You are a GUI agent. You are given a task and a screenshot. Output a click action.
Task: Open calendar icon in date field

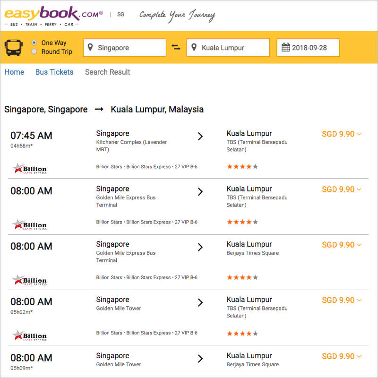(286, 47)
